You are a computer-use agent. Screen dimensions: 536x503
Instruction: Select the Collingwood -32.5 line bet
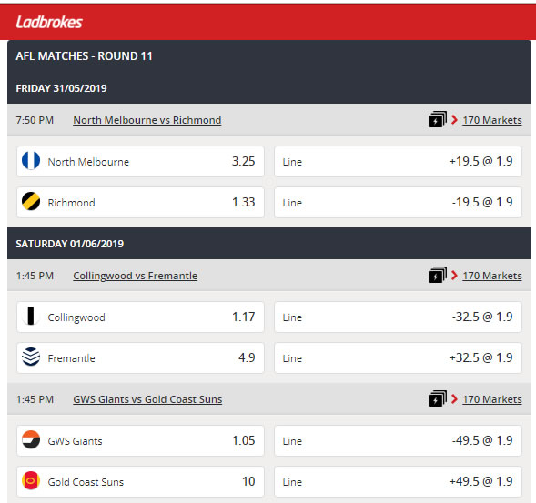click(399, 317)
